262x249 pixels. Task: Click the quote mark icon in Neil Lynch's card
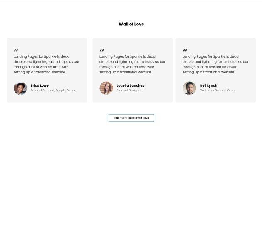point(185,50)
